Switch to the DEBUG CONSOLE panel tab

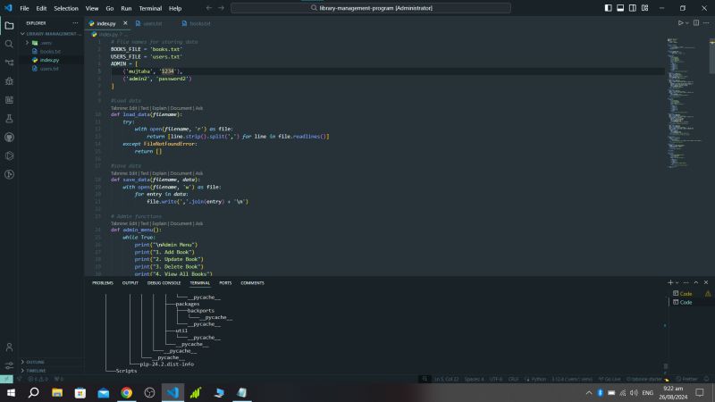(x=164, y=283)
